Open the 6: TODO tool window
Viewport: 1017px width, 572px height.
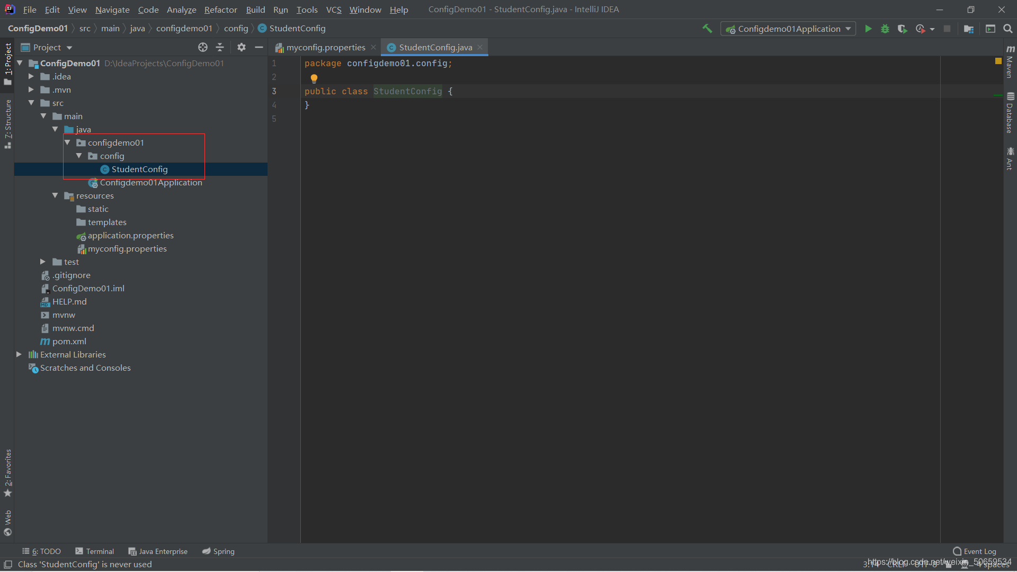pyautogui.click(x=42, y=551)
